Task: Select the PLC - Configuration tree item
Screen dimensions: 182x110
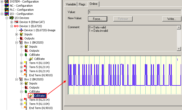Action: [22, 10]
